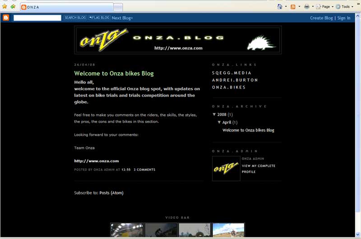Click the Favorites star icon
The height and width of the screenshot is (239, 361).
point(5,7)
